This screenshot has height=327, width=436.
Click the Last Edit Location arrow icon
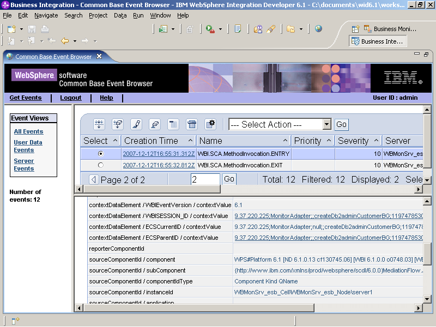[52, 41]
